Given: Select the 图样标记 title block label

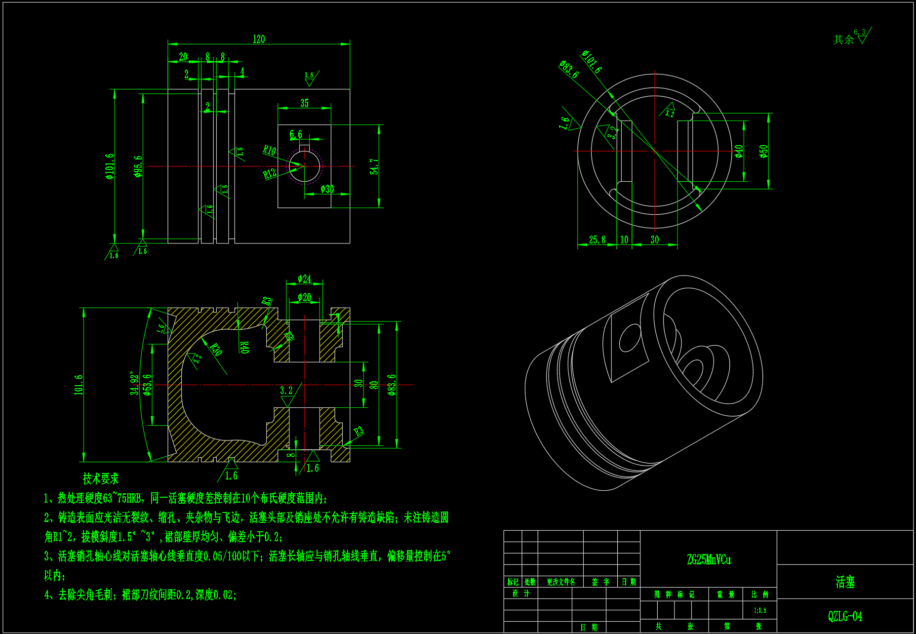Looking at the screenshot, I should [x=675, y=594].
